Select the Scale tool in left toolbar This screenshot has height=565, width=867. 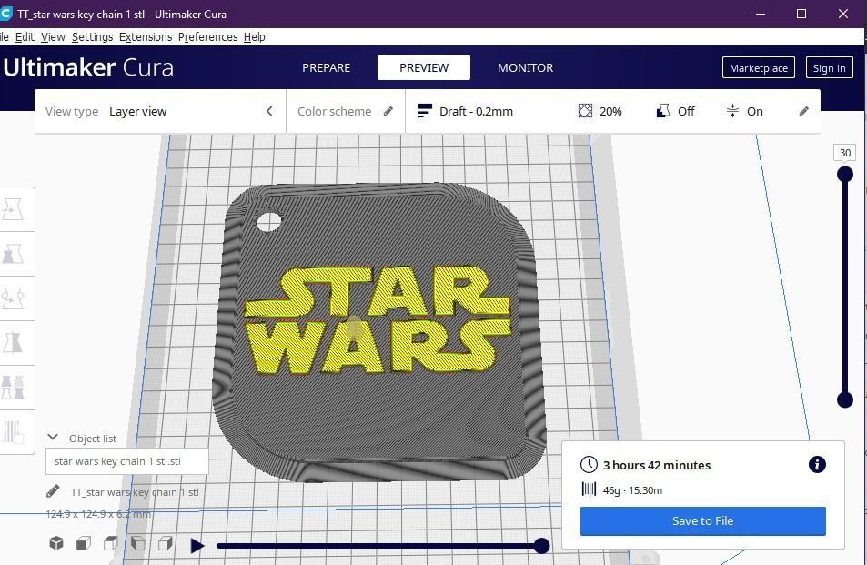point(12,254)
